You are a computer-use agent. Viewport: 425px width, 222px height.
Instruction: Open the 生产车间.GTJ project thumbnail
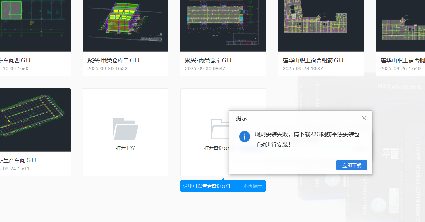click(x=35, y=120)
